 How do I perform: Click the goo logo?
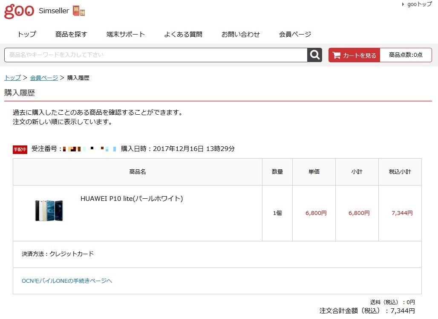tap(19, 11)
